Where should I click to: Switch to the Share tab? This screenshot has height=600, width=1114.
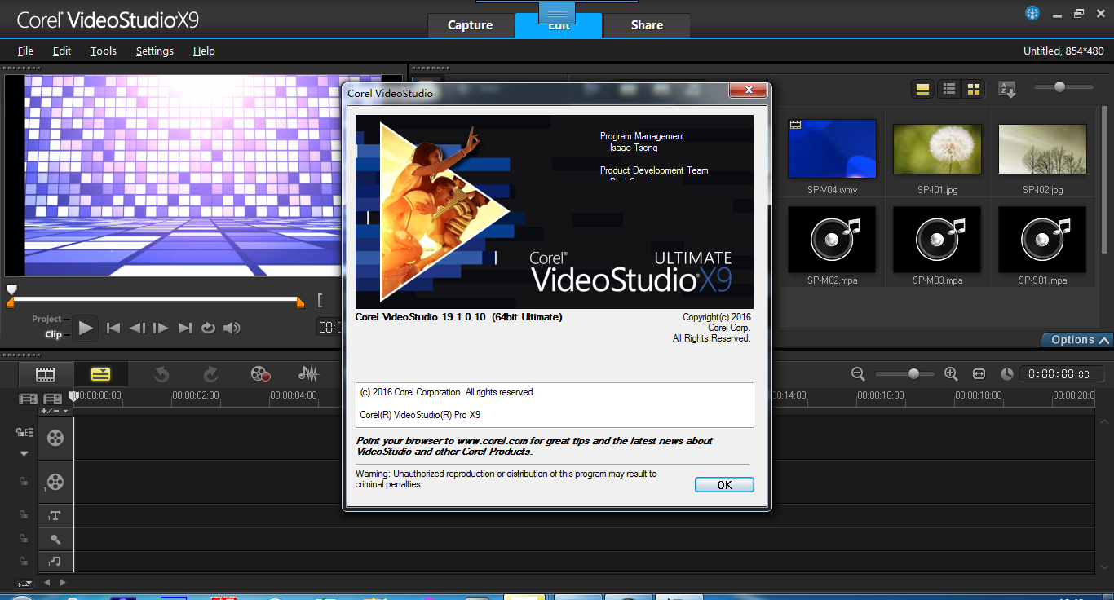(647, 25)
